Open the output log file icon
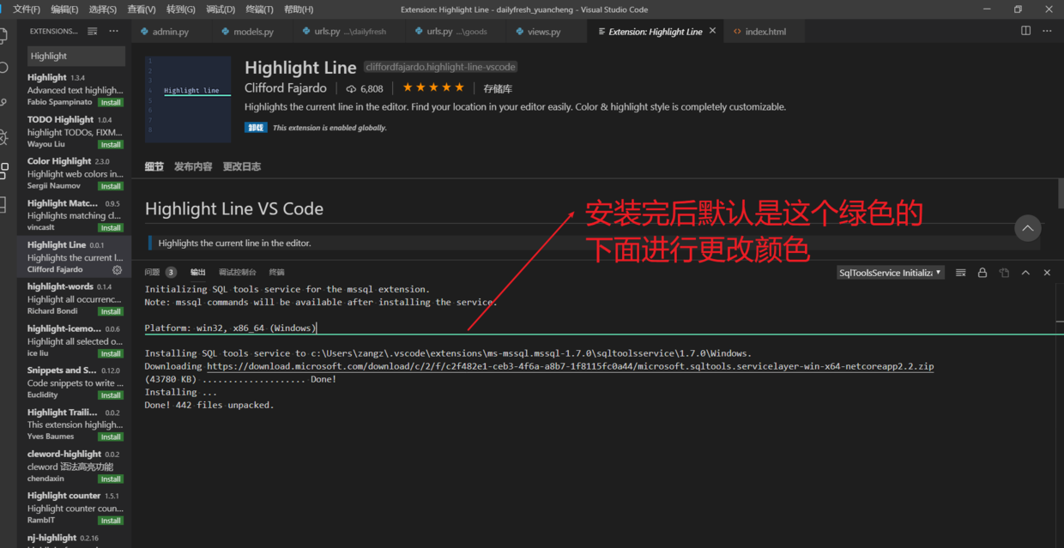 (1004, 273)
